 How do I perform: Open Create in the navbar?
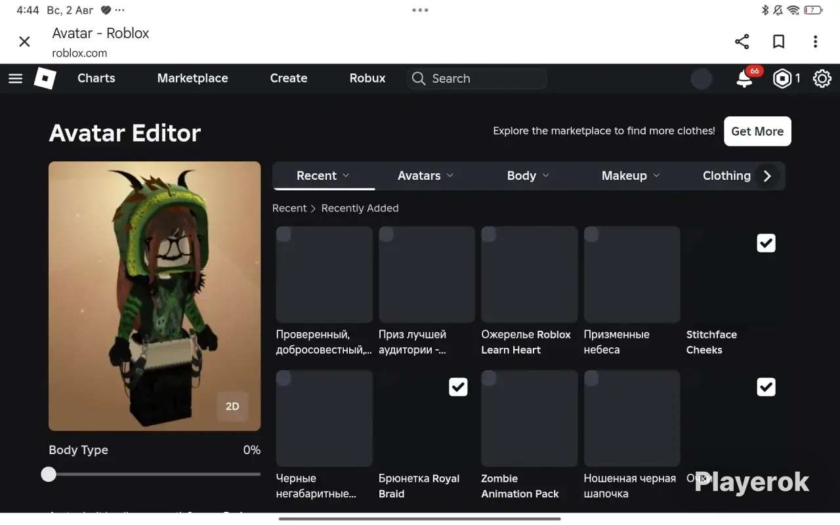[x=289, y=78]
